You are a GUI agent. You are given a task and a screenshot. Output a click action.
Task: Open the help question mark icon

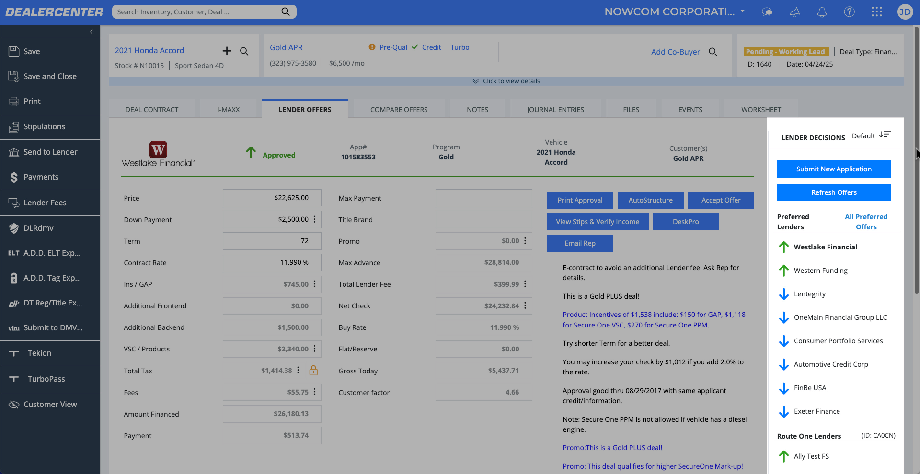(849, 11)
